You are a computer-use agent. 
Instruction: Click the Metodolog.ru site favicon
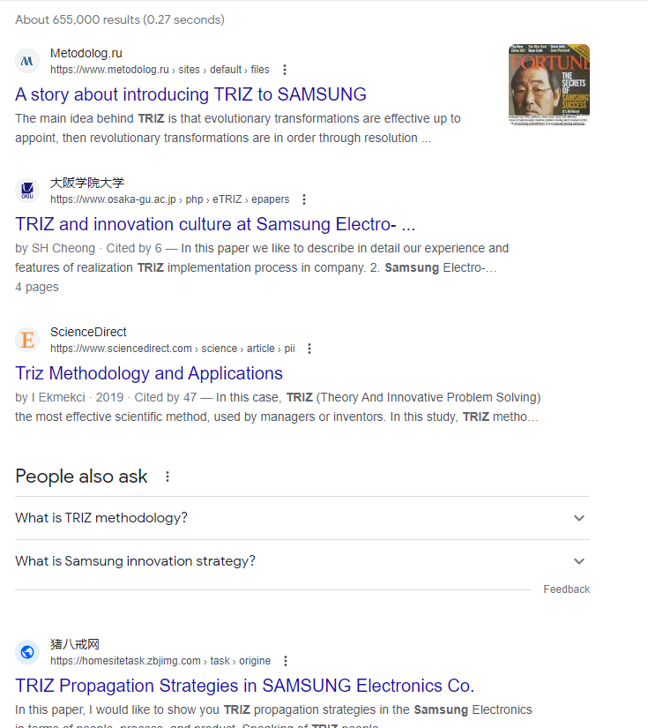click(x=27, y=61)
